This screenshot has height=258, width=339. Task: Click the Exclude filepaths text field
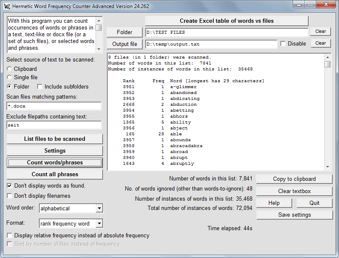point(54,125)
